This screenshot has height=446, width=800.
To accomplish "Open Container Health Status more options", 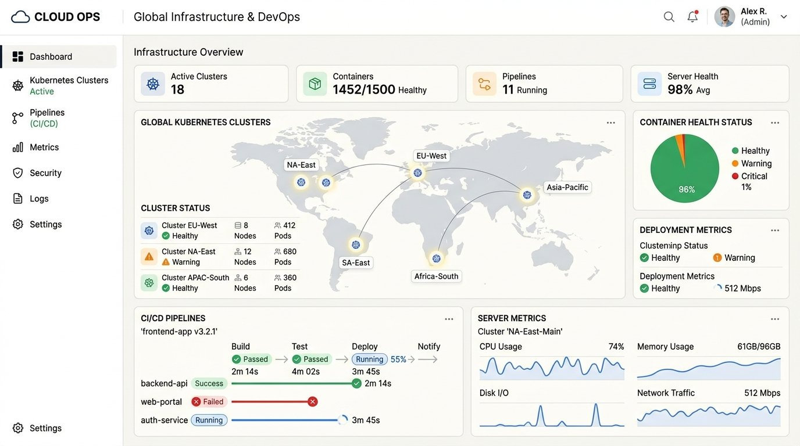I will click(775, 123).
